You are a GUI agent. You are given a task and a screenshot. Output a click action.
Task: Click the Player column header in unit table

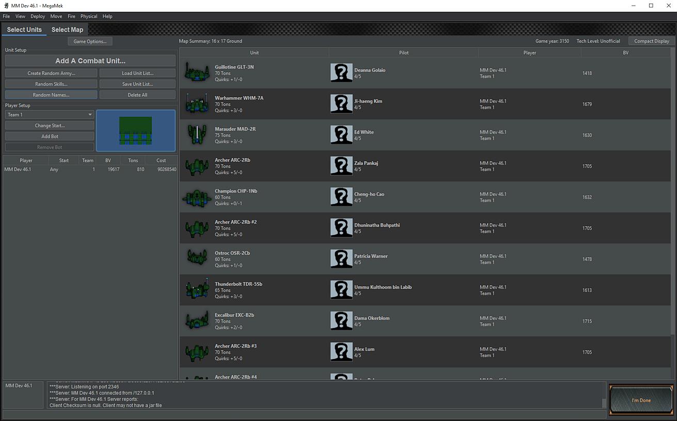tap(530, 53)
